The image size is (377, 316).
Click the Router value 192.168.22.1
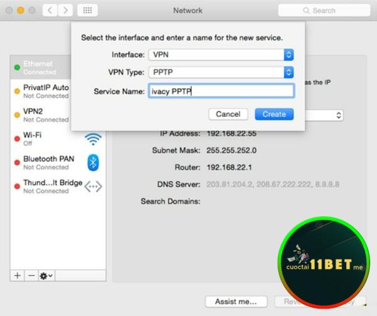(229, 167)
